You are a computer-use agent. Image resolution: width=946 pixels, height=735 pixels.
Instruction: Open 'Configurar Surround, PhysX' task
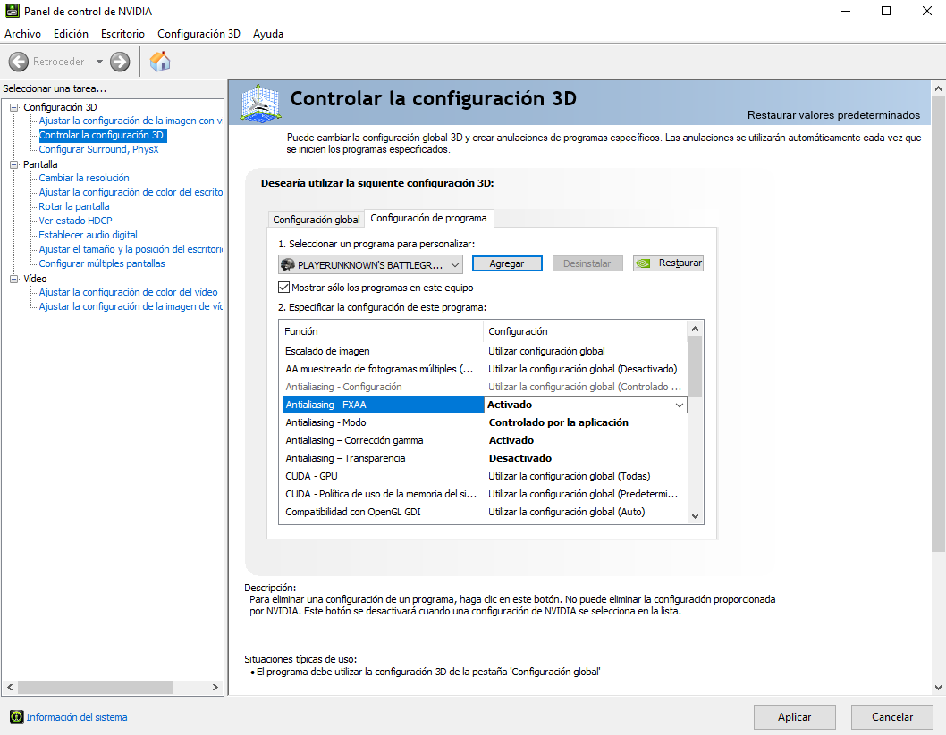click(99, 149)
